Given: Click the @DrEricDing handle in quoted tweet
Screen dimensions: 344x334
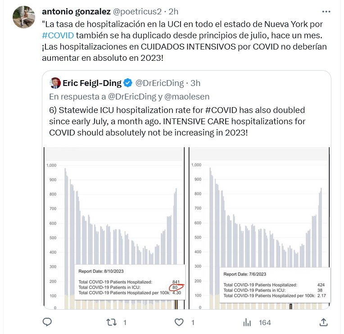Looking at the screenshot, I should click(159, 83).
